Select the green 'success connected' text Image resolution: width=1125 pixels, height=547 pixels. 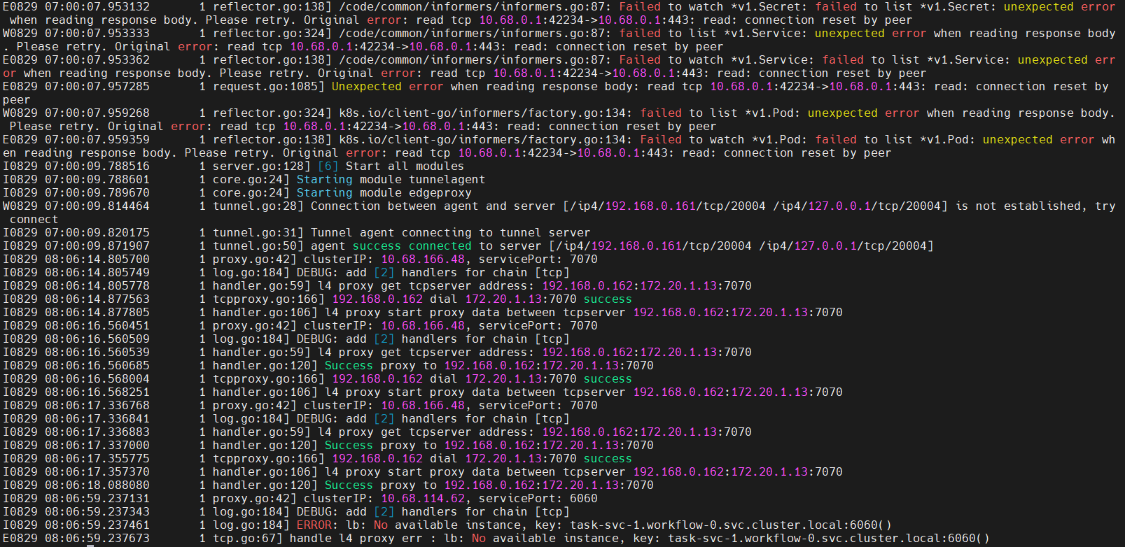click(412, 246)
